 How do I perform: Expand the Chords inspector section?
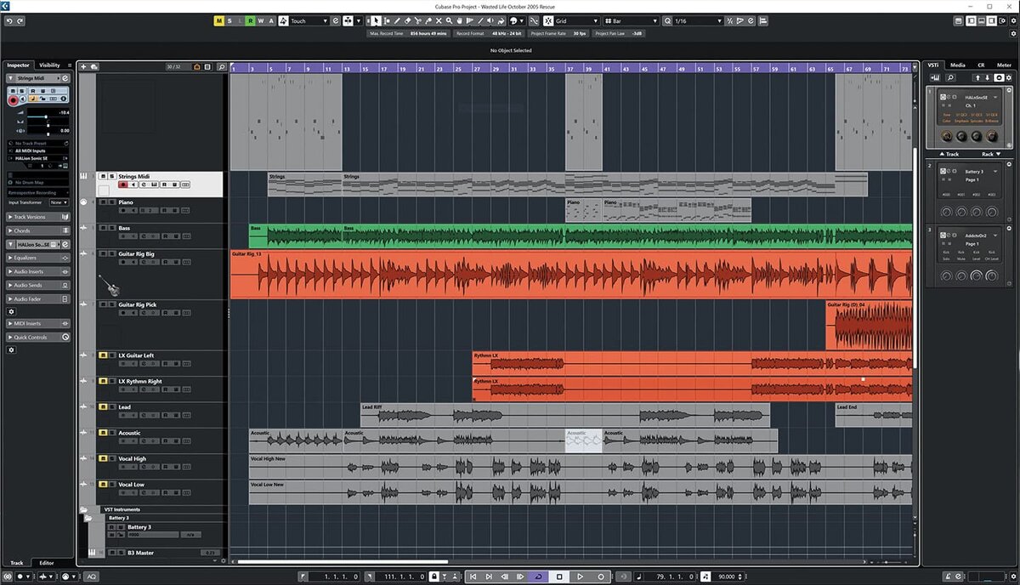coord(39,230)
